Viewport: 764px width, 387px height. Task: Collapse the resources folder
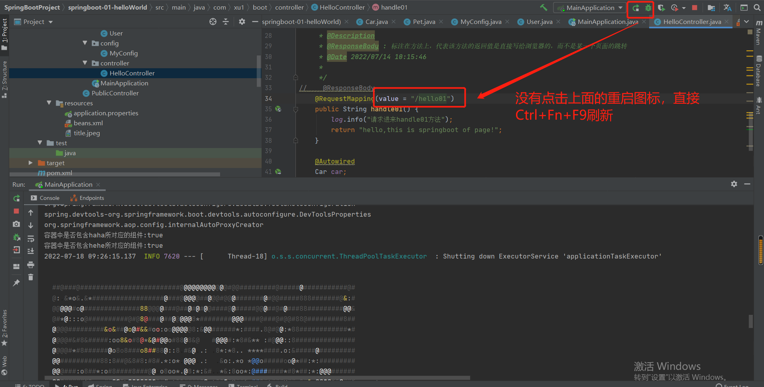pos(49,103)
